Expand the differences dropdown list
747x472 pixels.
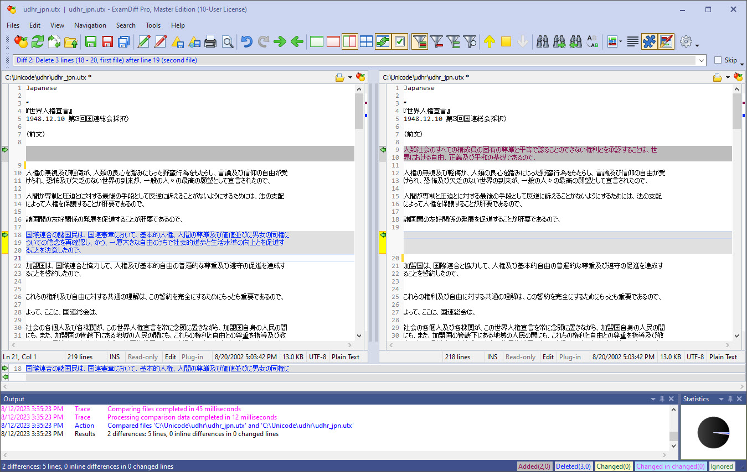coord(702,60)
